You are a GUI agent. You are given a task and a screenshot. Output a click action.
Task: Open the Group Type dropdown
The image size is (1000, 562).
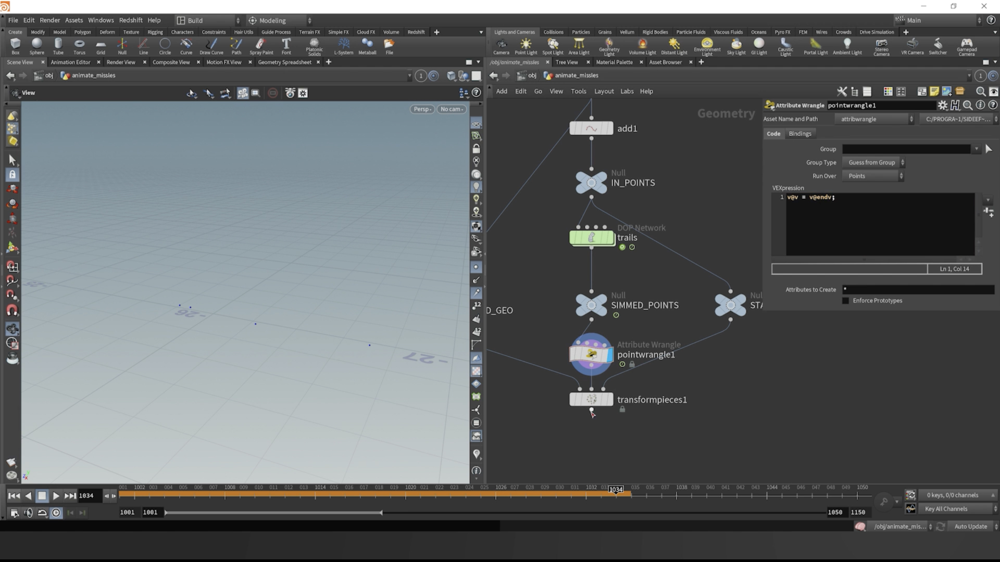873,162
